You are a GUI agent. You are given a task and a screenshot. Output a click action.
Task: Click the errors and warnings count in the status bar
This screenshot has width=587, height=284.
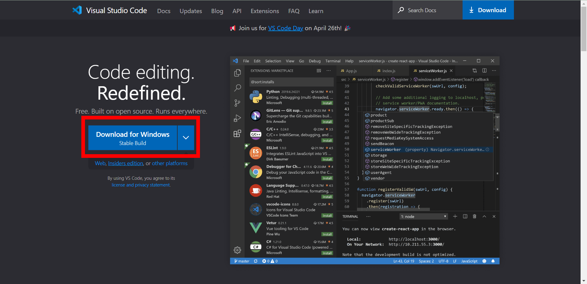point(270,261)
